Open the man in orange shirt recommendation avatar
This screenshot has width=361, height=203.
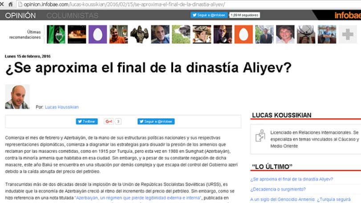pos(118,34)
